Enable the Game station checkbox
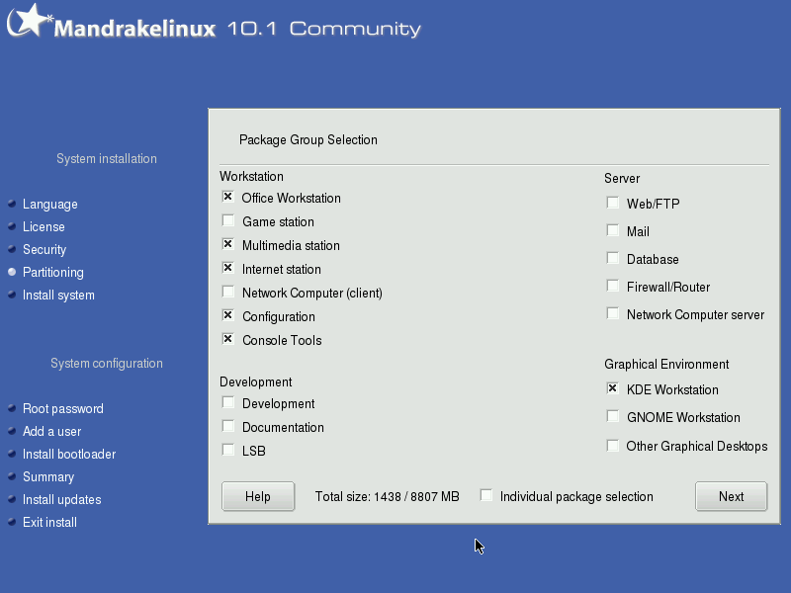The height and width of the screenshot is (593, 791). [x=228, y=220]
